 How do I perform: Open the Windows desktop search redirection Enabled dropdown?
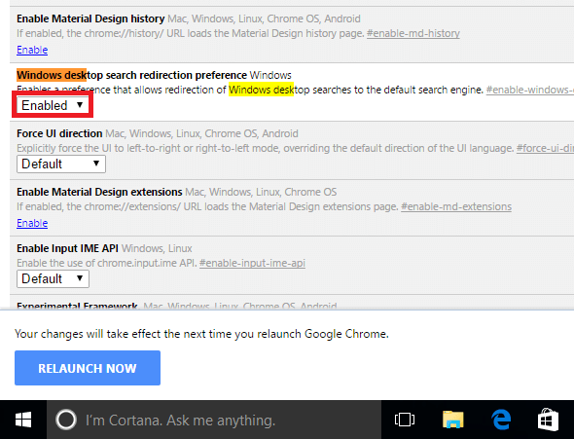click(53, 105)
